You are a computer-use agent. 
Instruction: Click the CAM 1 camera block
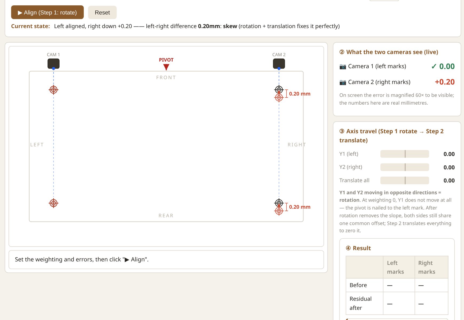click(x=53, y=64)
